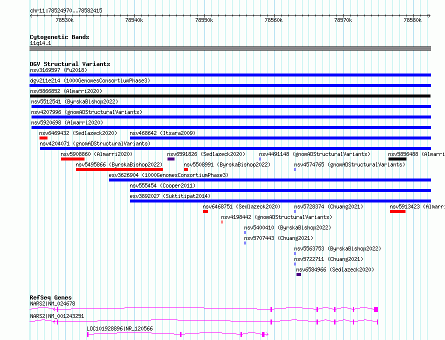Click the nsv3169597 (Fu2018) variant label
Viewport: 445px width, 340px height.
[58, 70]
